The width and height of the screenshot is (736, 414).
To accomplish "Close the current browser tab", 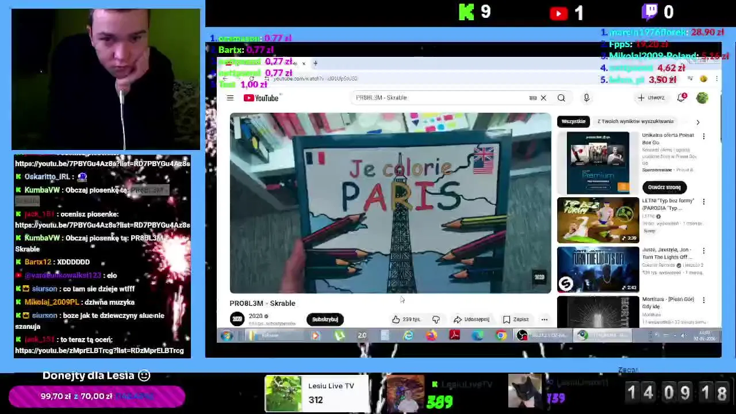I will pos(304,63).
